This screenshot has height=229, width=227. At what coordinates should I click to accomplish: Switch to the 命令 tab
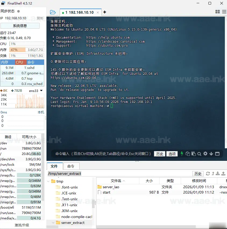[71, 166]
